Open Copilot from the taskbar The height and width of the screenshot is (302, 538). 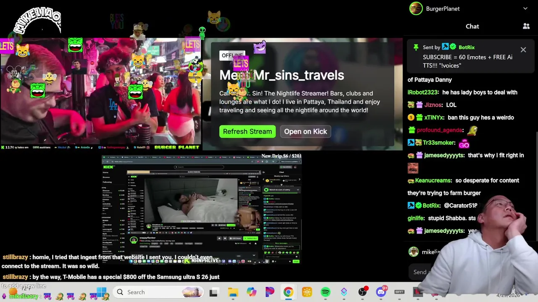(251, 292)
